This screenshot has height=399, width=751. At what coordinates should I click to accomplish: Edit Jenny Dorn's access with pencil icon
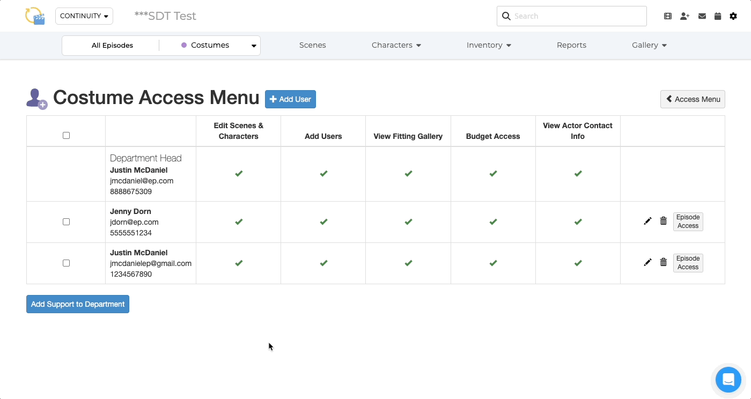[x=647, y=221]
